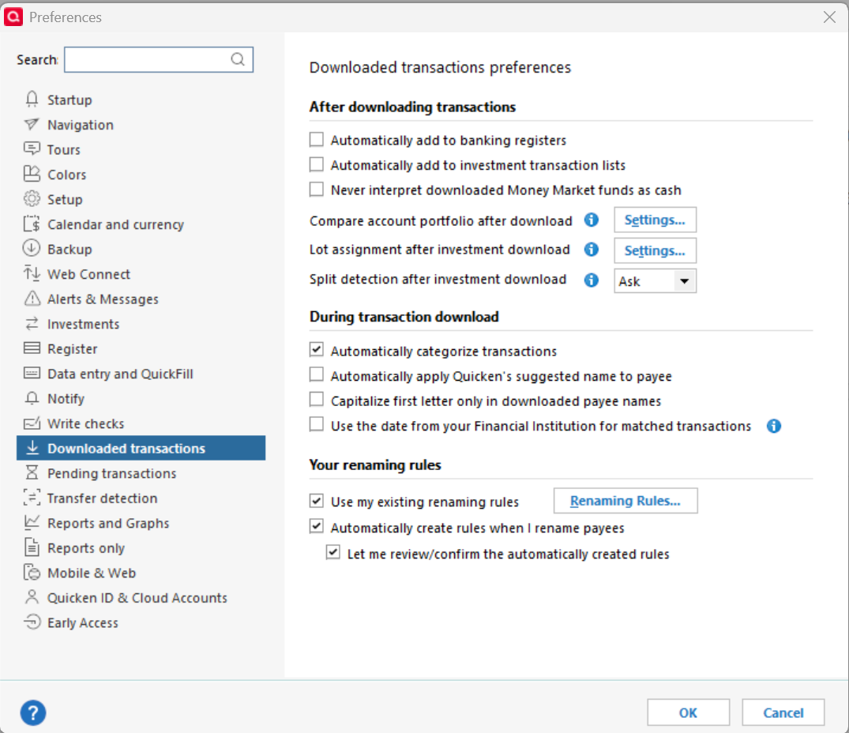
Task: Click the search magnifier icon
Action: [238, 59]
